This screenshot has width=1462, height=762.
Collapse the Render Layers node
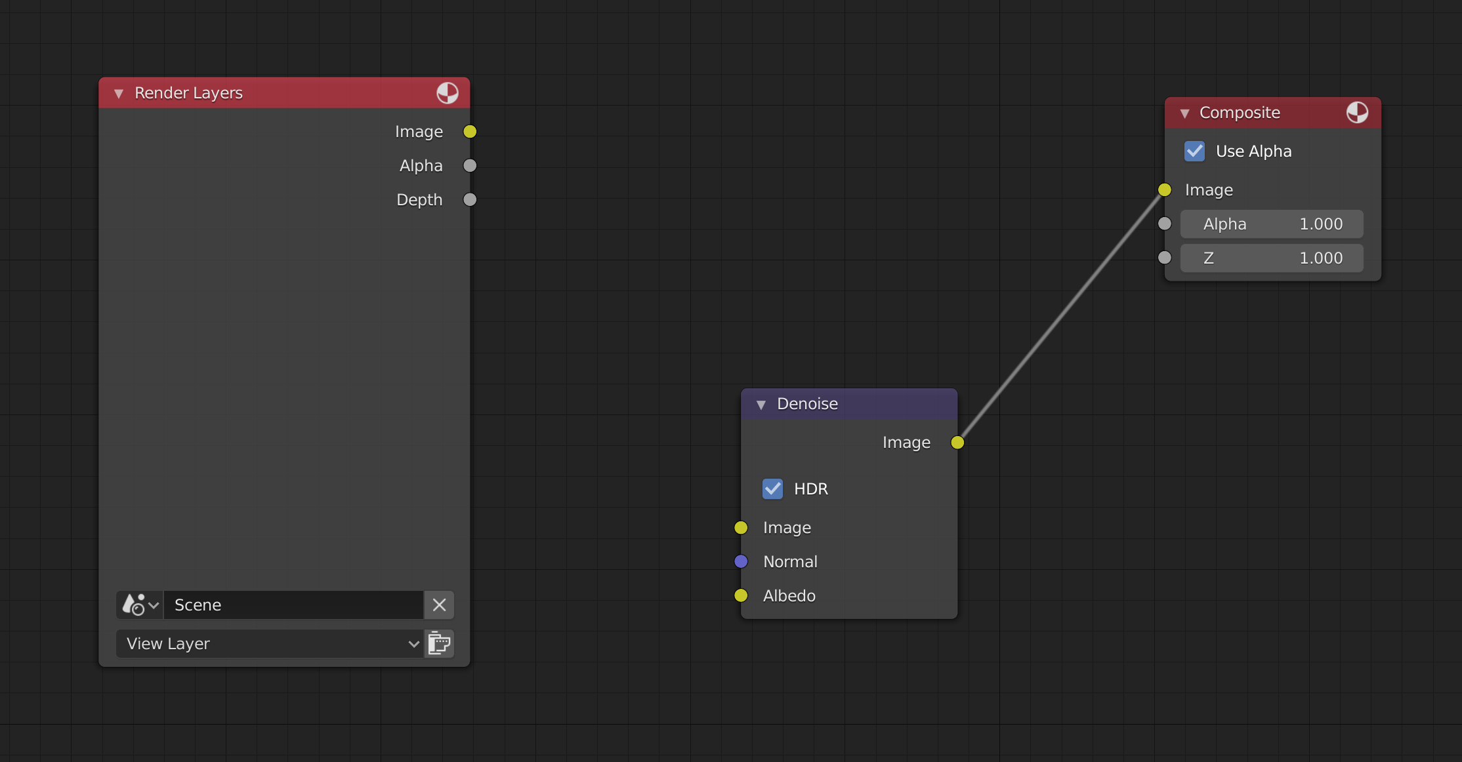(x=119, y=94)
